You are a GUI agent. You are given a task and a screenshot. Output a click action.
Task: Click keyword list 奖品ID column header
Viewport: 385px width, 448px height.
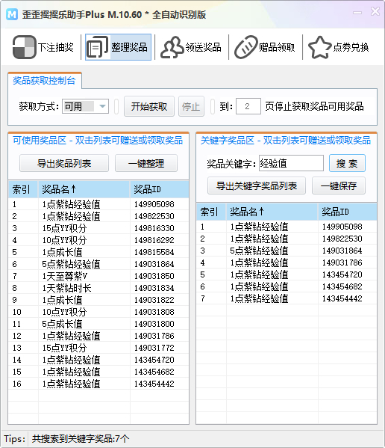click(x=348, y=212)
